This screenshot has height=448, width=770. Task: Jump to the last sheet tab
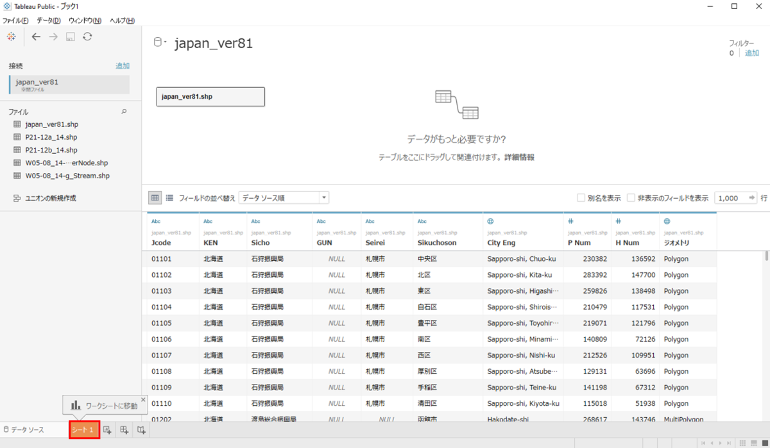point(729,443)
